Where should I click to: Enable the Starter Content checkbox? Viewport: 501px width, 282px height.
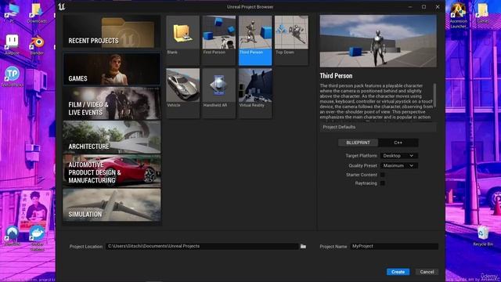383,175
